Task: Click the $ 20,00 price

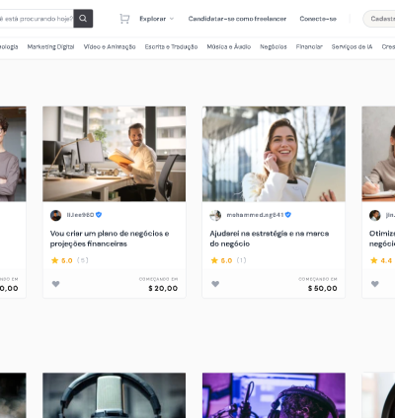Action: pos(163,288)
